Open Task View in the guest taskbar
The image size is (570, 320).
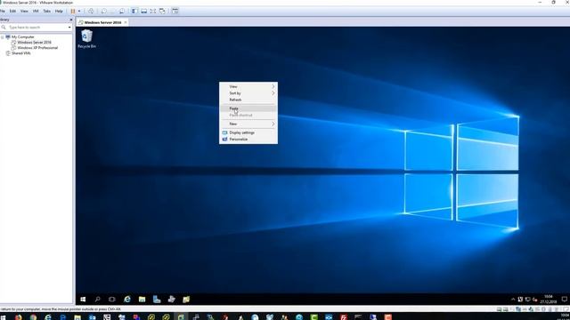(x=112, y=300)
